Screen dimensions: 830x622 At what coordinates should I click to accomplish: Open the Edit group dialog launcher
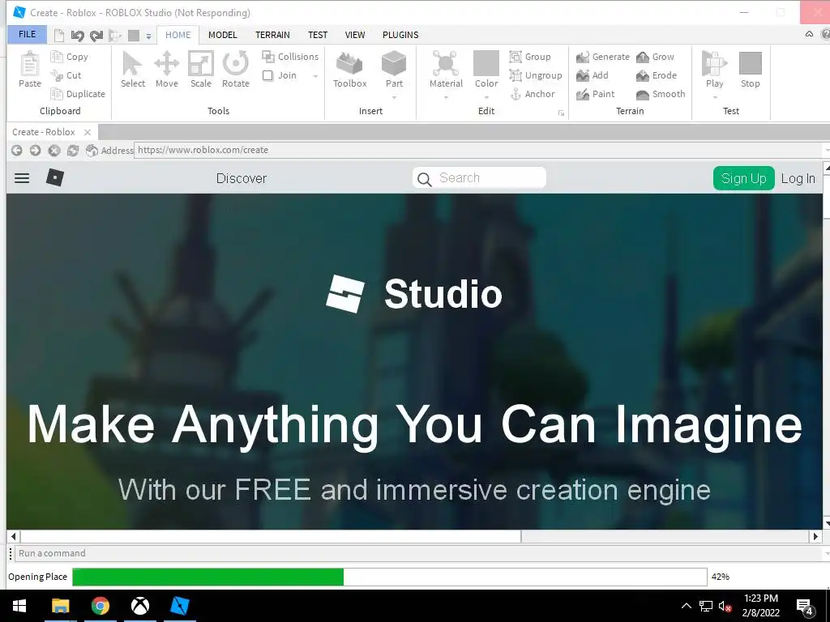point(561,113)
